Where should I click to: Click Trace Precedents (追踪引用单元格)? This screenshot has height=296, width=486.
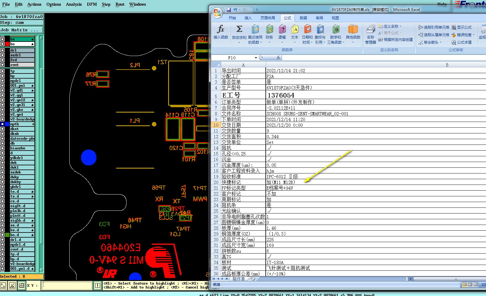click(434, 27)
